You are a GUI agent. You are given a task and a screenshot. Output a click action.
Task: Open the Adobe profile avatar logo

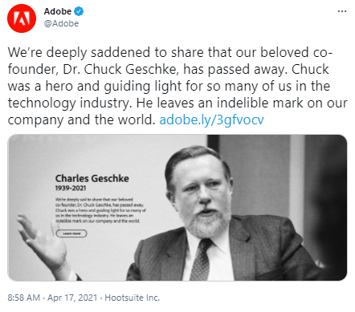pyautogui.click(x=22, y=18)
